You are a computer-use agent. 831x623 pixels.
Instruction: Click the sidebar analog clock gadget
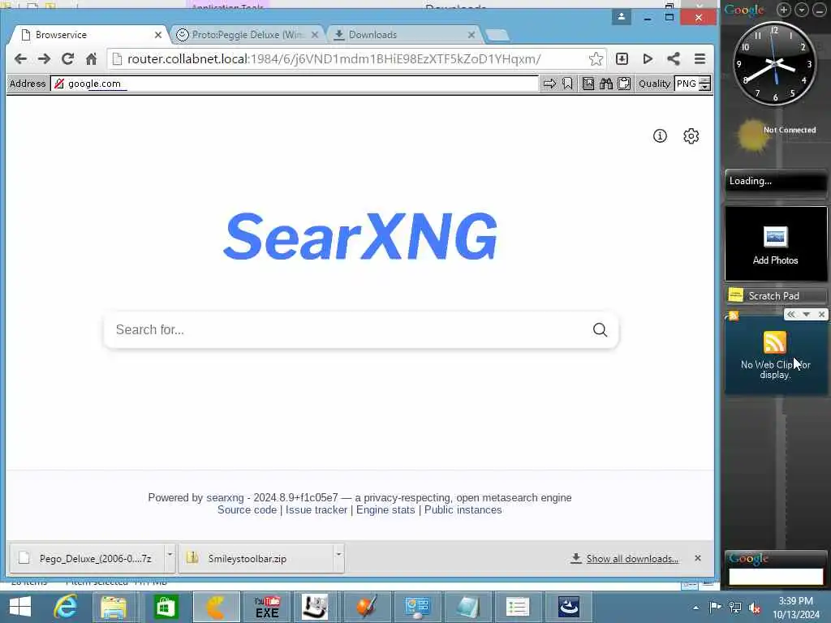click(775, 63)
